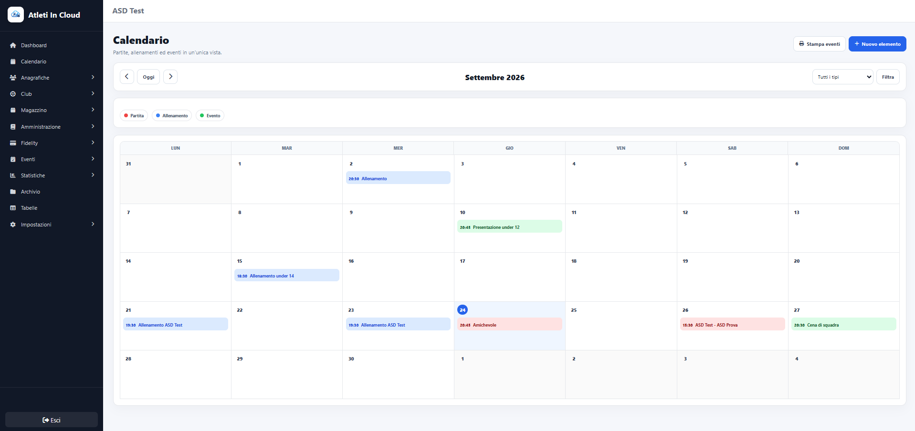Open the Statistiche menu item
The width and height of the screenshot is (915, 431).
point(52,175)
